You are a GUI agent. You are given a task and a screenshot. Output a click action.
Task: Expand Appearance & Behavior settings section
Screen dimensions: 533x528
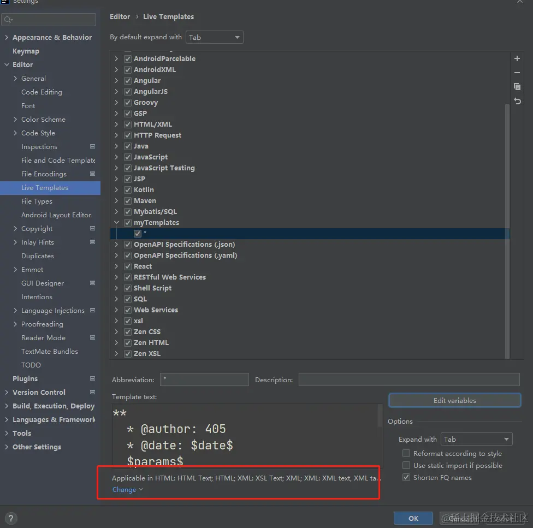(7, 37)
